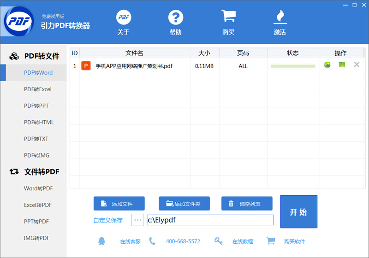Click the 状态 column header
Image resolution: width=369 pixels, height=258 pixels.
(293, 53)
